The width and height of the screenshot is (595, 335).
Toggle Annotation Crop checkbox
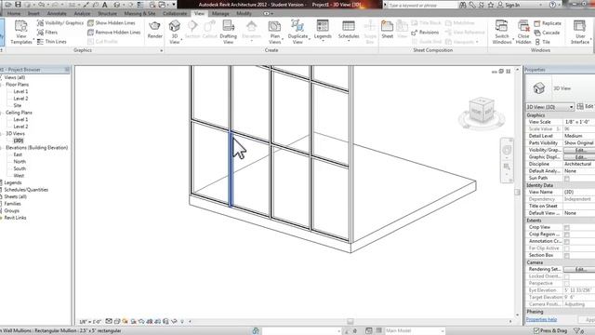(566, 242)
